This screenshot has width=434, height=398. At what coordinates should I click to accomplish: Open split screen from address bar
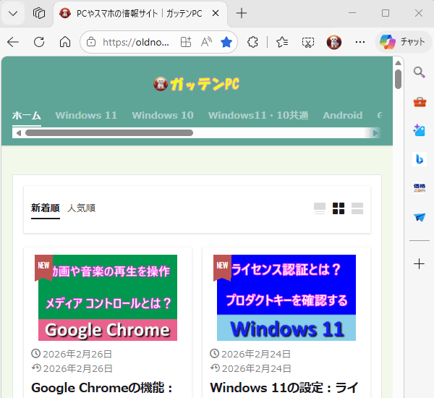tap(186, 42)
